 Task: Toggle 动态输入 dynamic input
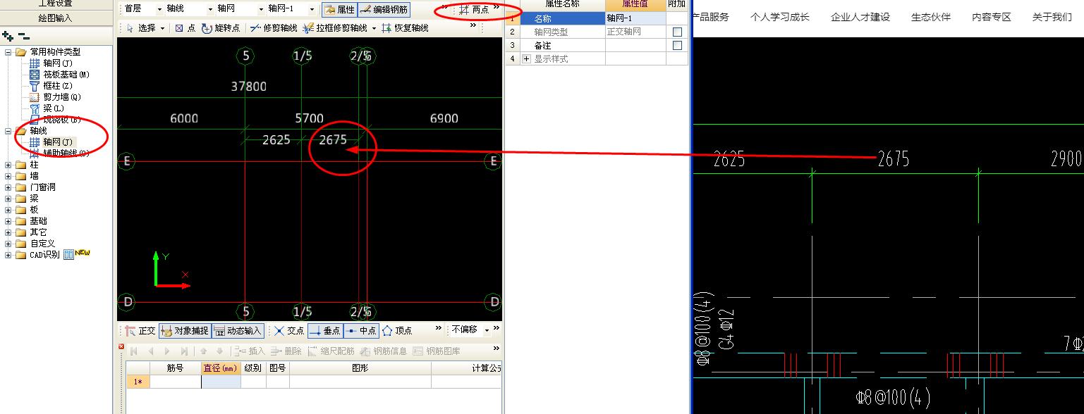coord(238,330)
